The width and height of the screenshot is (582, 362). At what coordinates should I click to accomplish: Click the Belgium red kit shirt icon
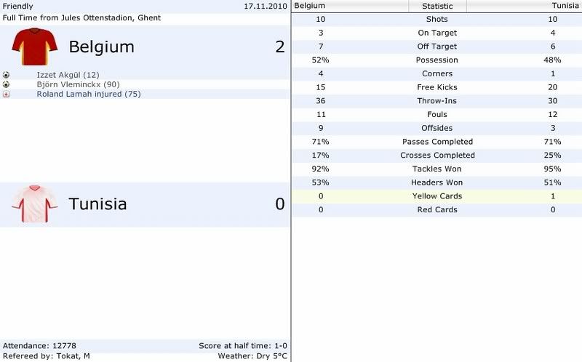coord(34,47)
